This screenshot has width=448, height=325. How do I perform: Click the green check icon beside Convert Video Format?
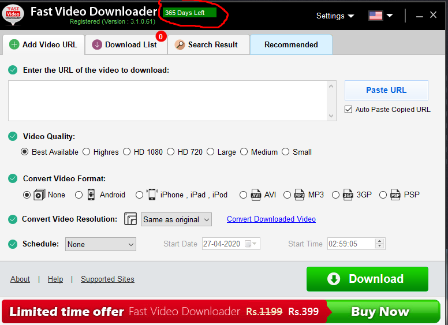tap(13, 178)
